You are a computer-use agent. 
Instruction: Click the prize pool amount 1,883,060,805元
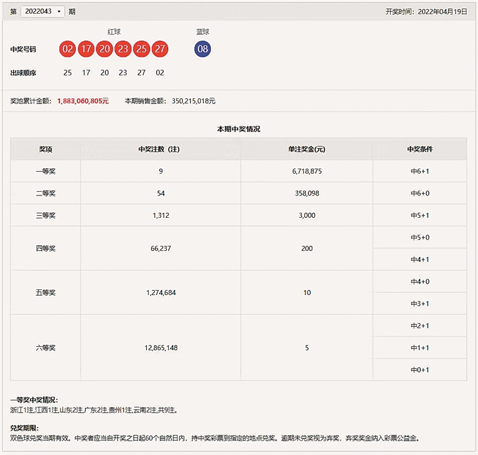tap(83, 101)
